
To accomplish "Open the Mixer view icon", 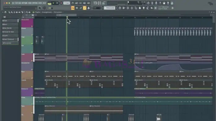I will point(132,8).
